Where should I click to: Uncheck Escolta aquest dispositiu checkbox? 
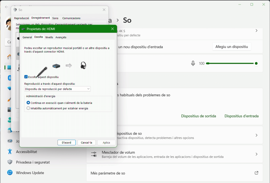pyautogui.click(x=26, y=77)
